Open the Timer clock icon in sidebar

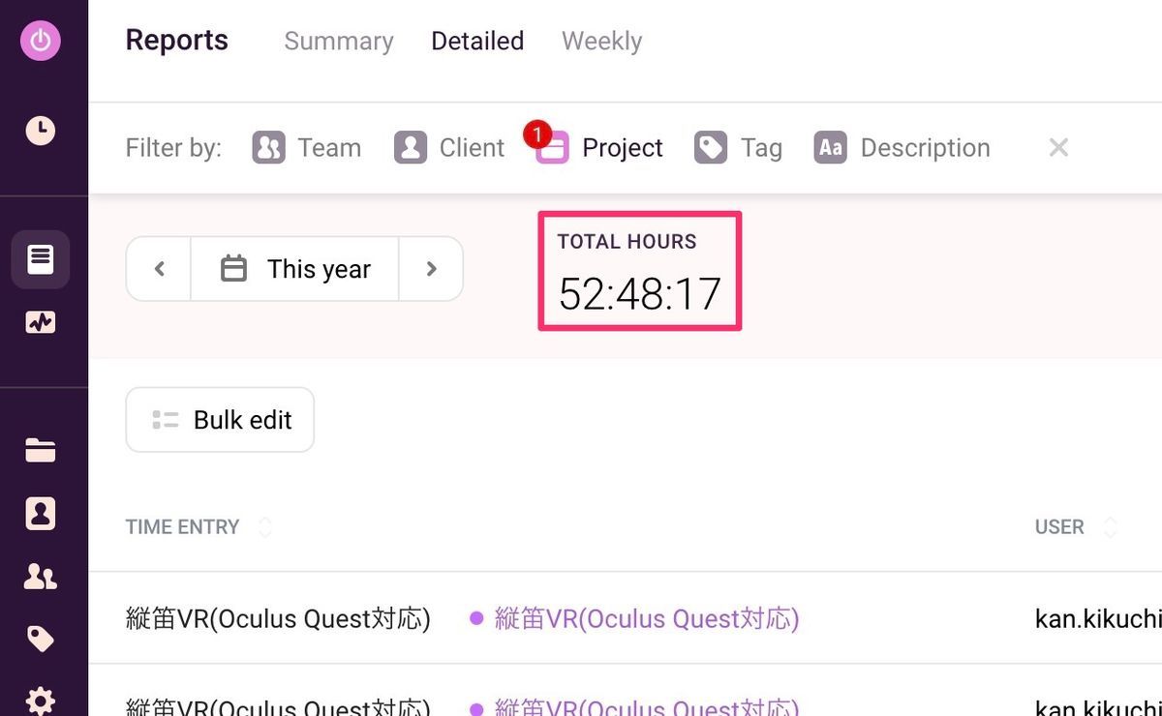click(x=40, y=131)
